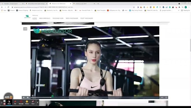
Task: Collapse the recorder annotation toolbar
Action: (38, 102)
